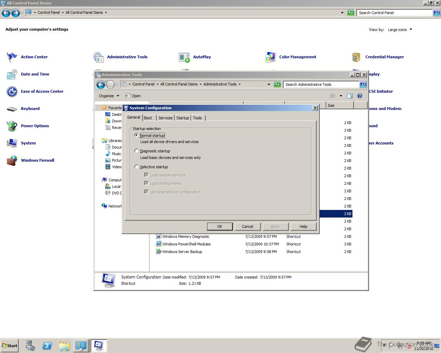Click the search icon in Administrative Tools
The image size is (441, 353).
pyautogui.click(x=363, y=84)
